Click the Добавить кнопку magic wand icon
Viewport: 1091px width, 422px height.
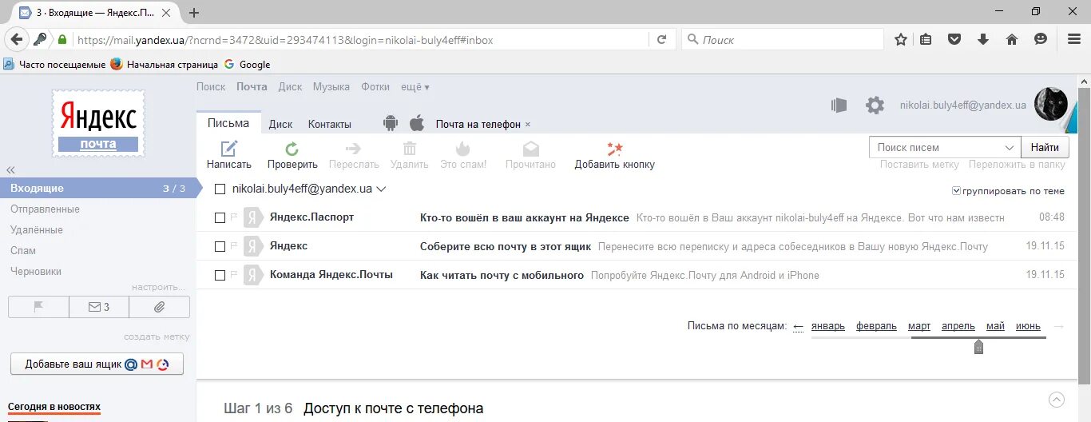point(614,149)
